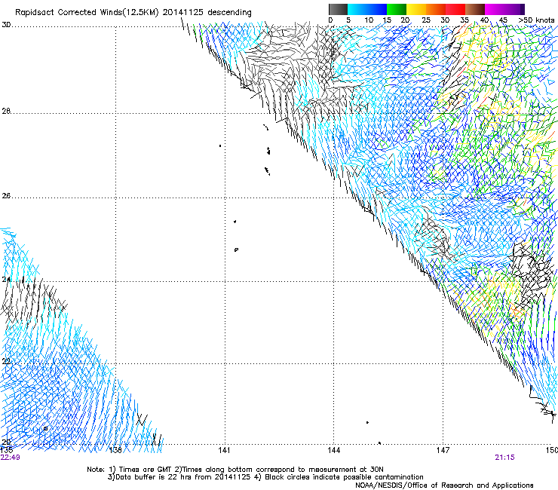Image resolution: width=558 pixels, height=490 pixels.
Task: Click the legend value '25'
Action: [x=426, y=20]
